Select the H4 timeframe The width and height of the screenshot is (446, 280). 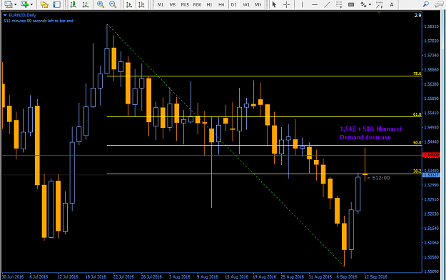(x=221, y=4)
